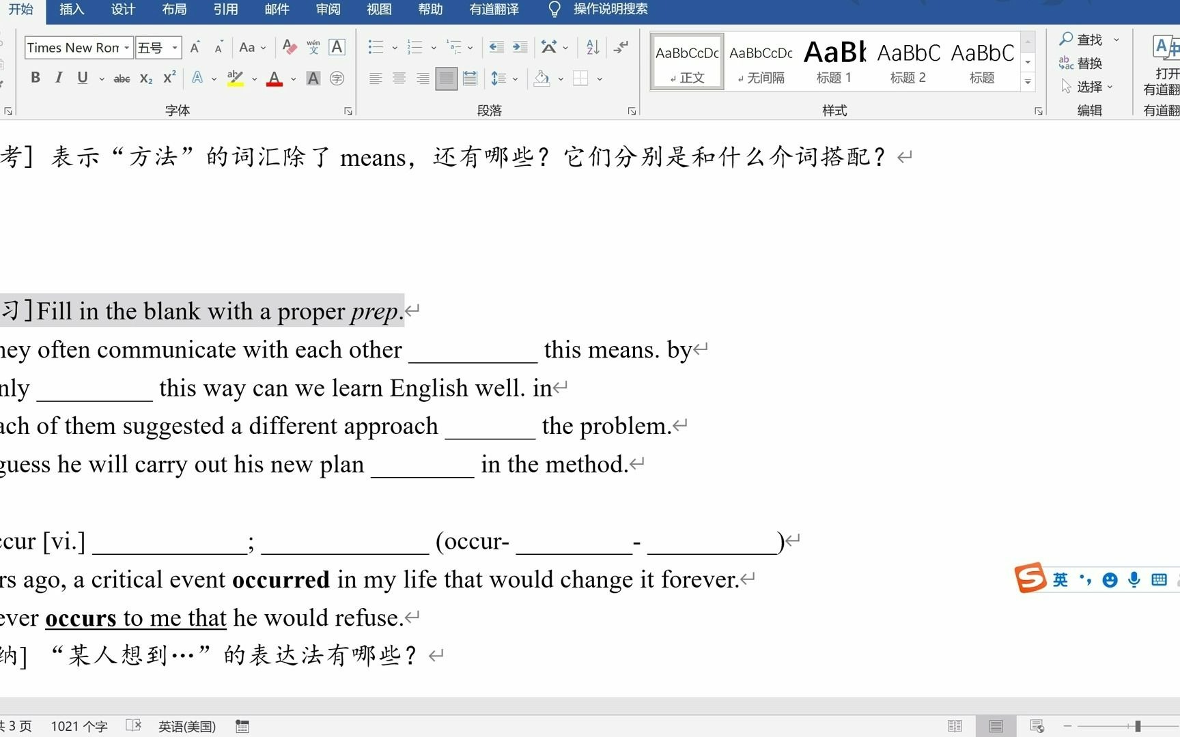Apply red font color
This screenshot has width=1180, height=737.
pos(275,78)
